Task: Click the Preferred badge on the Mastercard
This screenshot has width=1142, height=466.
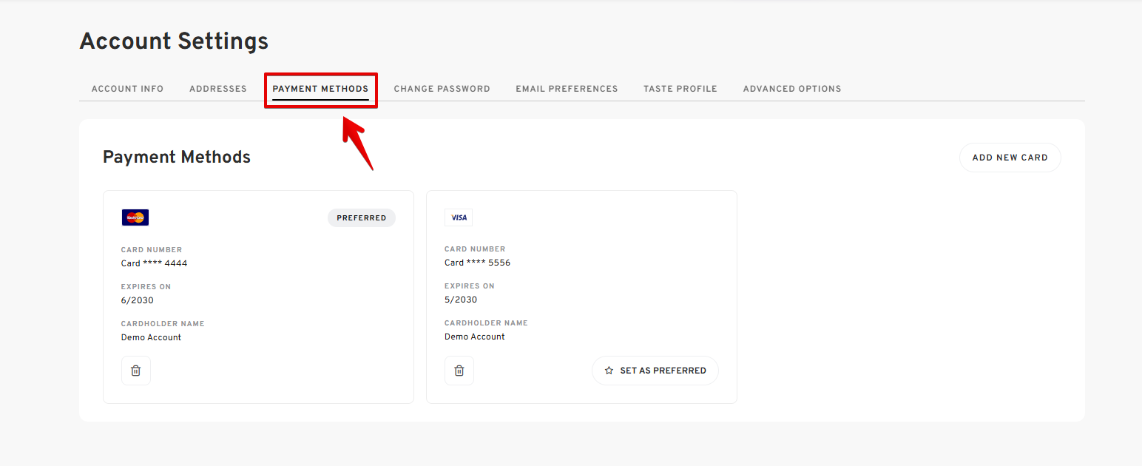Action: [361, 218]
